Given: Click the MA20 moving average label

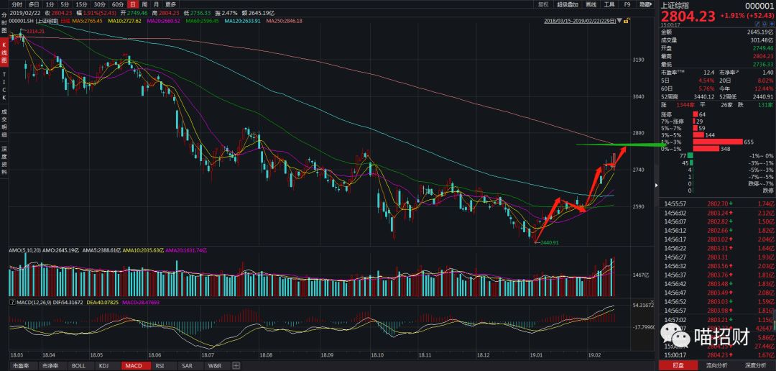Looking at the screenshot, I should [164, 22].
